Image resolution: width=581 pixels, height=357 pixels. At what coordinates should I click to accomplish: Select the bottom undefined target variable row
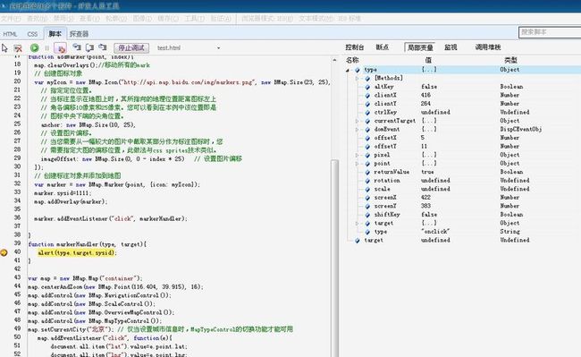tap(463, 240)
